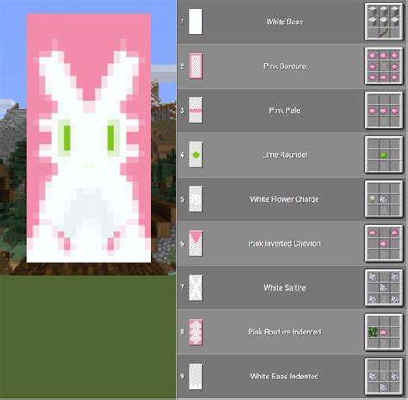Image resolution: width=408 pixels, height=400 pixels.
Task: Click top-left wool in White Base recipe
Action: (373, 10)
